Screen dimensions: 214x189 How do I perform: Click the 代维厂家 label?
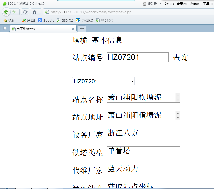(88, 170)
